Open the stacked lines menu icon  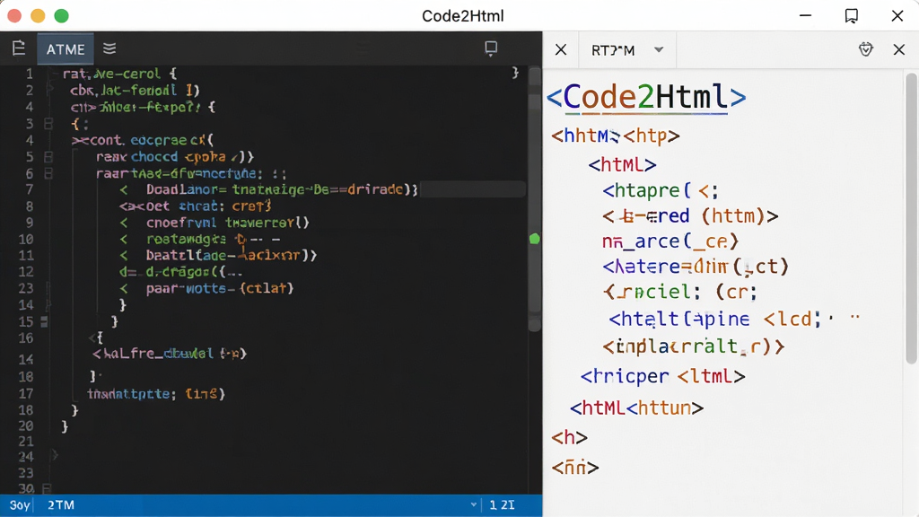point(109,48)
